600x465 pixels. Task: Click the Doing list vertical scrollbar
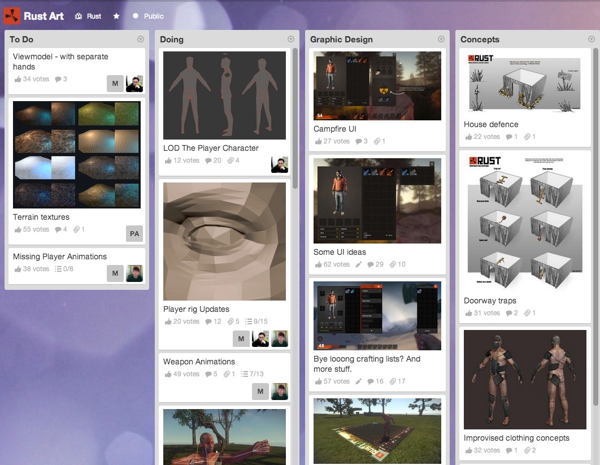click(295, 118)
